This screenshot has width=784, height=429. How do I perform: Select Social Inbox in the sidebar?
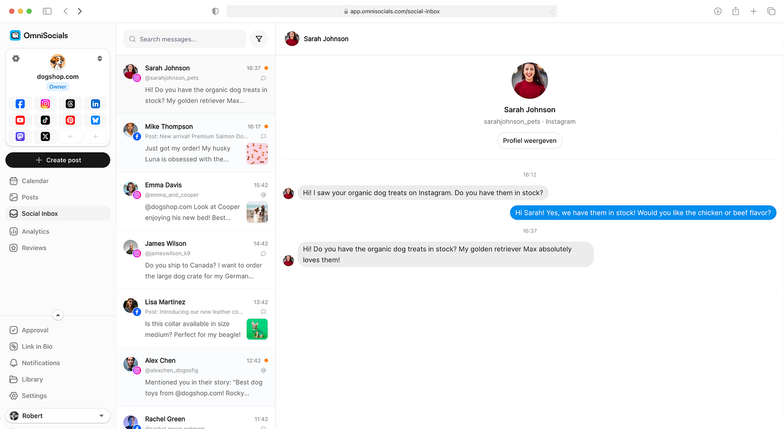point(58,214)
